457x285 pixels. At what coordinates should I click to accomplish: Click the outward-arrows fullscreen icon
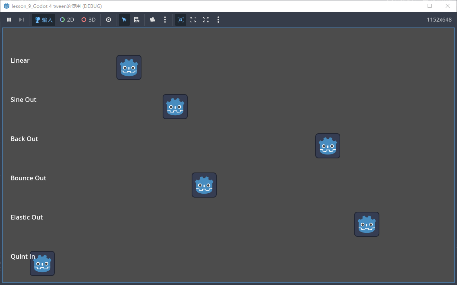[206, 20]
